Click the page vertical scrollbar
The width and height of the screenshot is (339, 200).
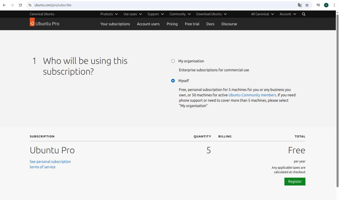[337, 100]
